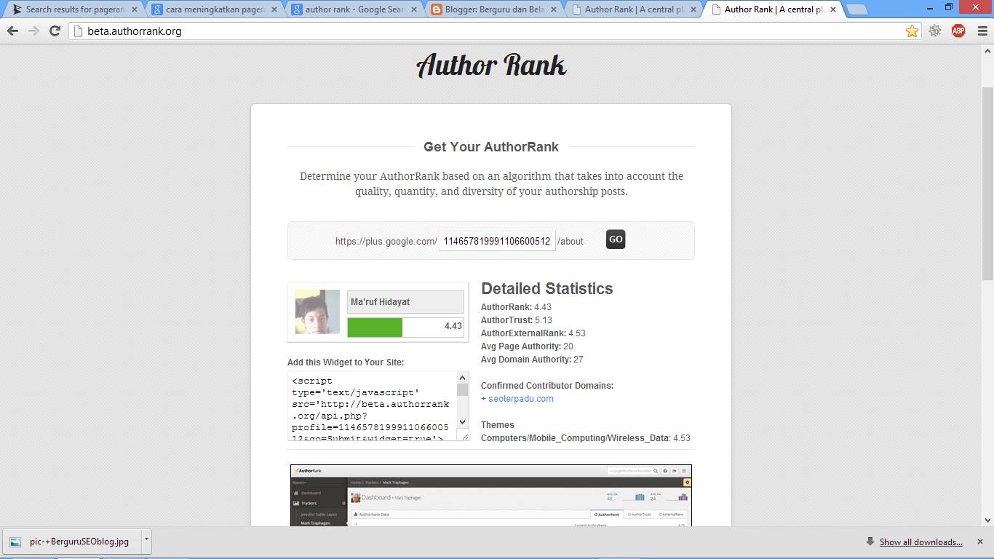Click 'Avg Domain Authority: 27' text
This screenshot has height=559, width=994.
click(x=532, y=360)
